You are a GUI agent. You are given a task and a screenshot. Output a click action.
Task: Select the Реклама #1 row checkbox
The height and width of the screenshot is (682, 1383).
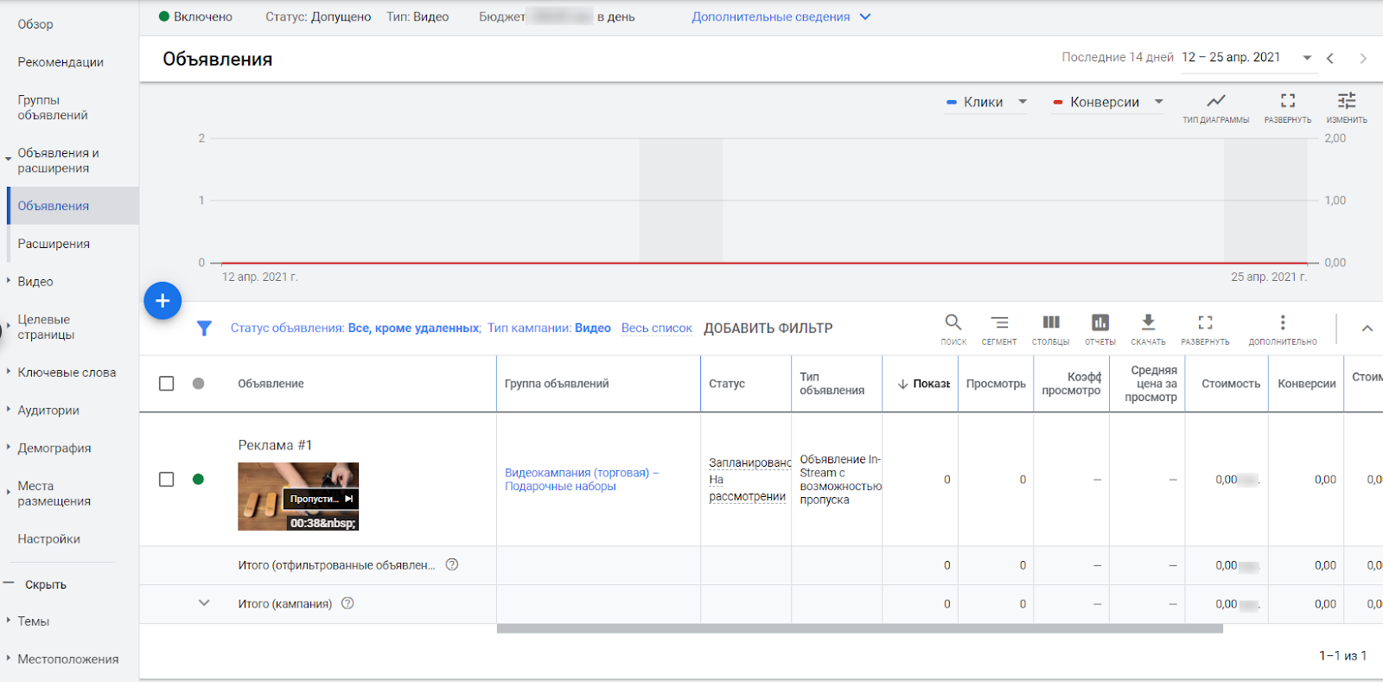[x=167, y=480]
